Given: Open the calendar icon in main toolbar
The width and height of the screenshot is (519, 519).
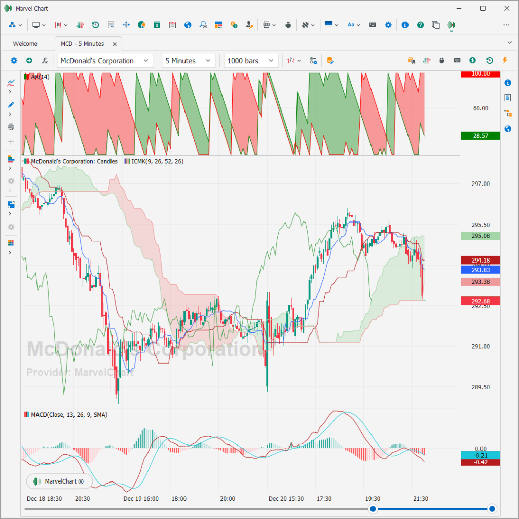Looking at the screenshot, I should pos(172,25).
